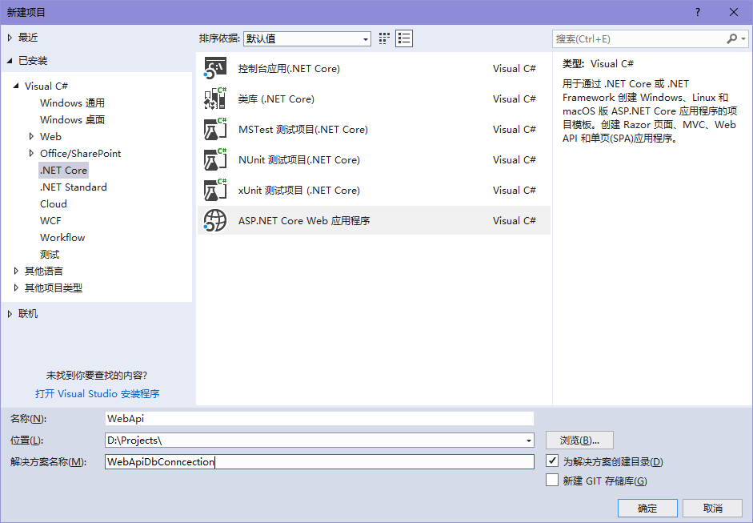Switch to medium icons list view
The height and width of the screenshot is (523, 753).
tap(404, 38)
